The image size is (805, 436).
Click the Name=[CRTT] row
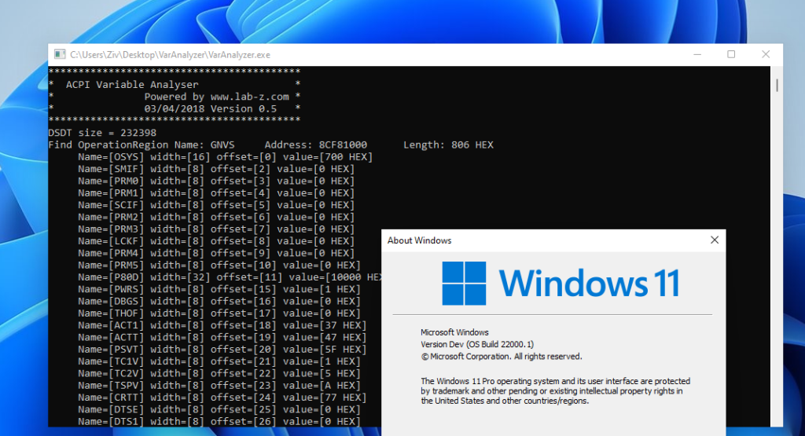222,398
